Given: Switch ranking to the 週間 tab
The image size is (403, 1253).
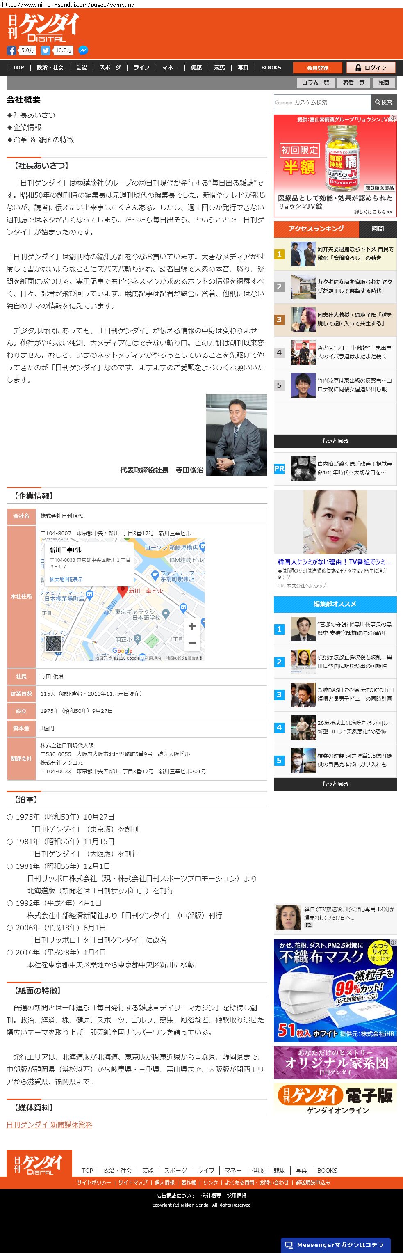Looking at the screenshot, I should click(378, 229).
